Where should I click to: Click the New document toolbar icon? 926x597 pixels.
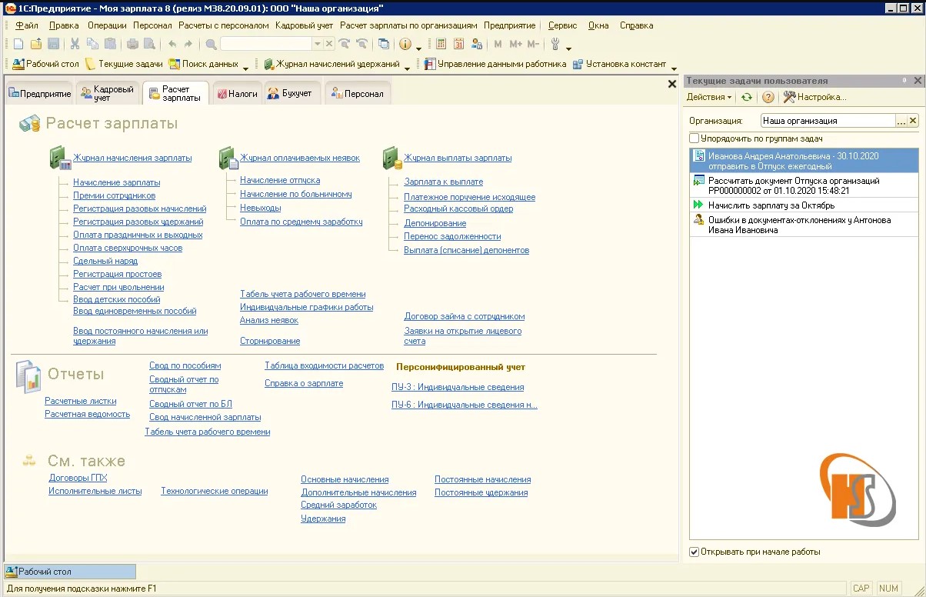[x=18, y=44]
